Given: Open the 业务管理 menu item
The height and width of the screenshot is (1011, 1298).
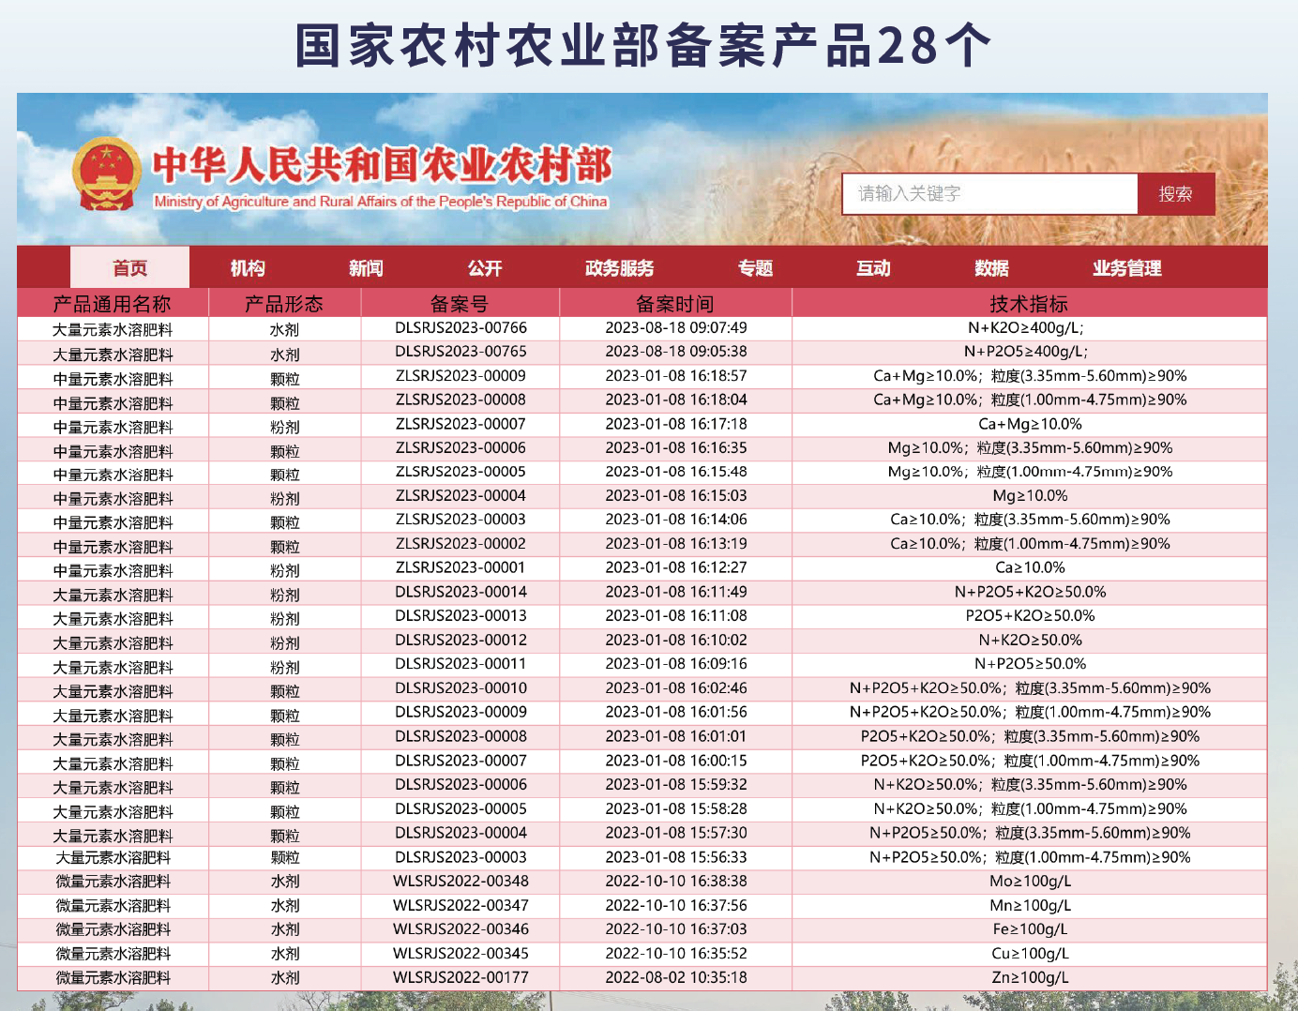Looking at the screenshot, I should tap(1127, 268).
